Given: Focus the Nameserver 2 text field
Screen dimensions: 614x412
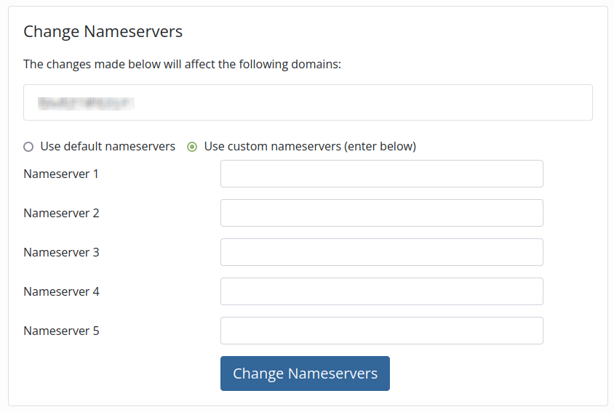Looking at the screenshot, I should pyautogui.click(x=381, y=213).
